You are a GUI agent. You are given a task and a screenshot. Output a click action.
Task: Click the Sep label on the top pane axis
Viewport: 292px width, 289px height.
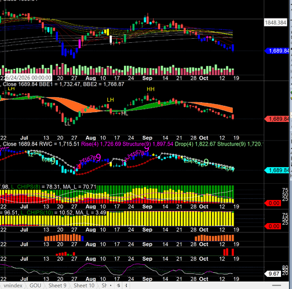click(x=147, y=78)
